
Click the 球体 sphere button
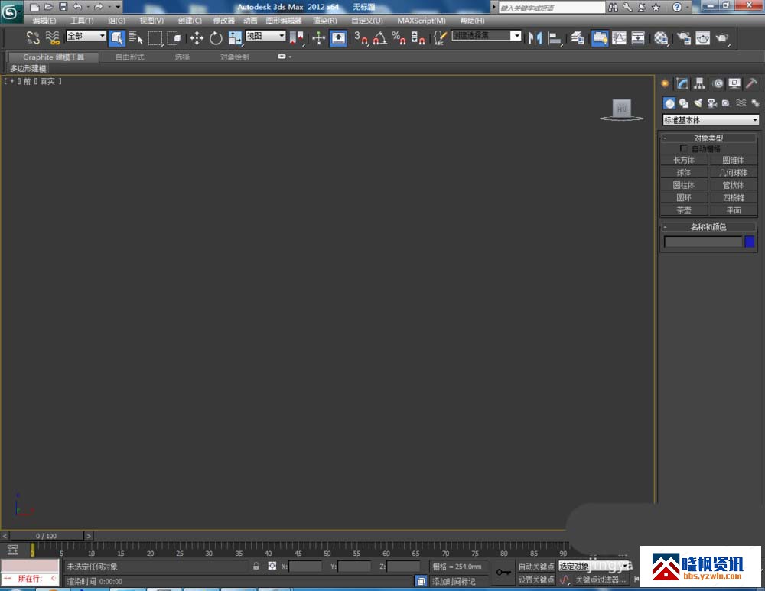point(683,173)
